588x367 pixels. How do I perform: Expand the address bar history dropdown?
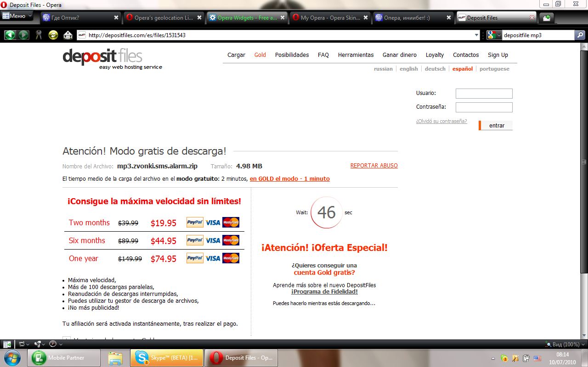pos(476,35)
